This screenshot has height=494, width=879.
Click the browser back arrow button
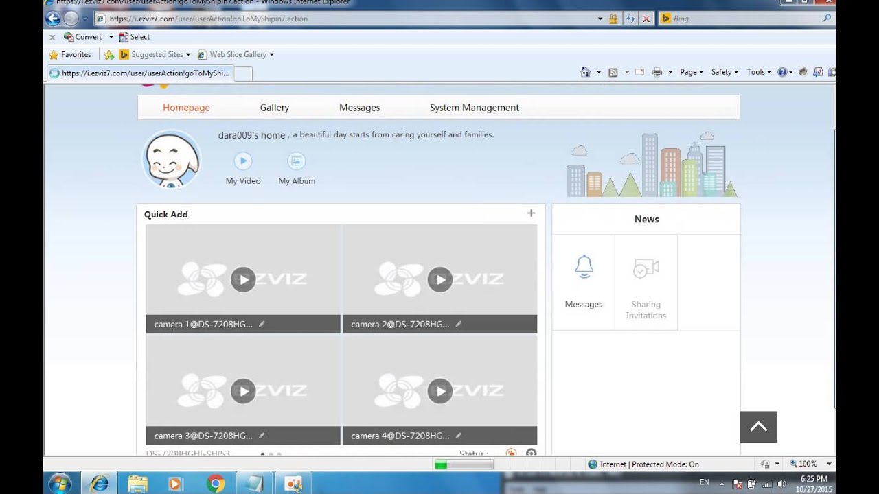tap(53, 19)
